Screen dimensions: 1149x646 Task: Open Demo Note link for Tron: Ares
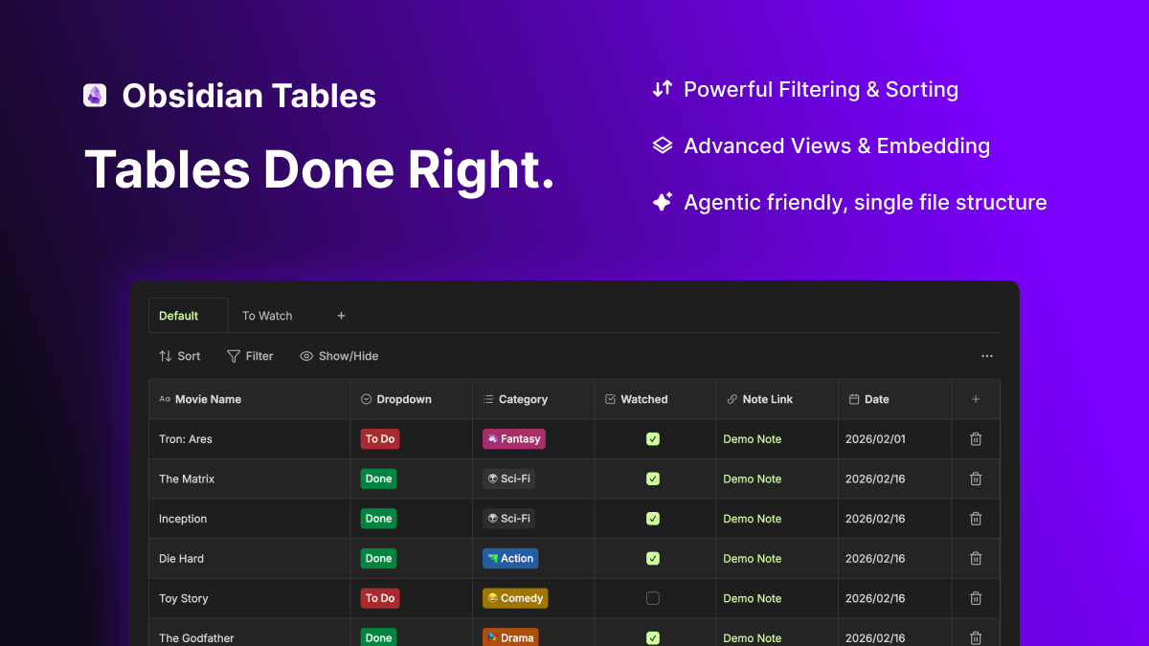pyautogui.click(x=753, y=439)
